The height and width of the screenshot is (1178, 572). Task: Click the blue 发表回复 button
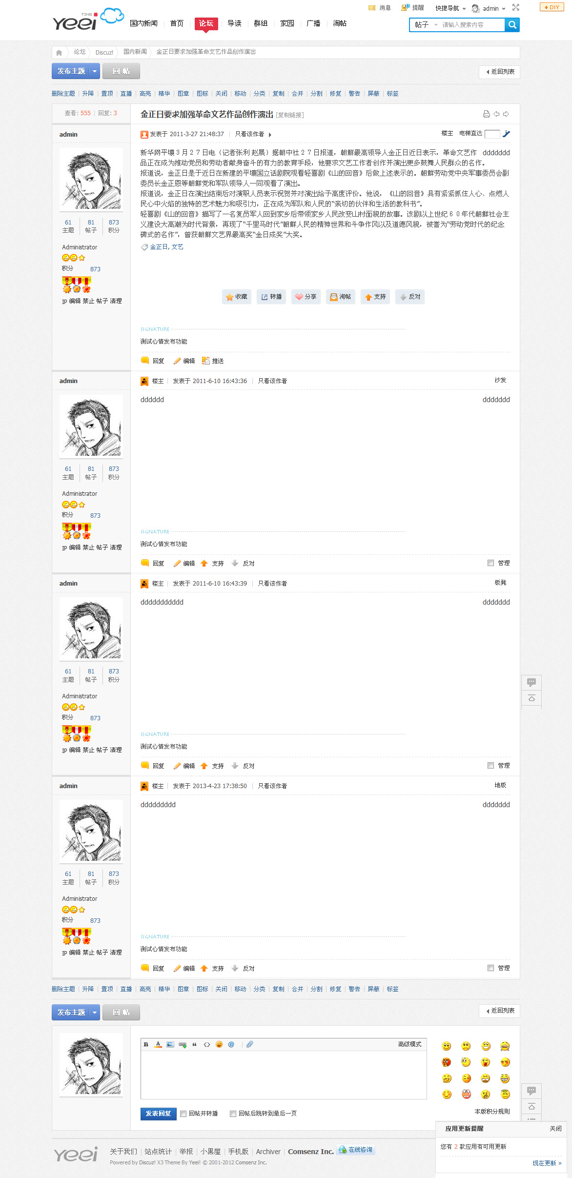point(158,1114)
